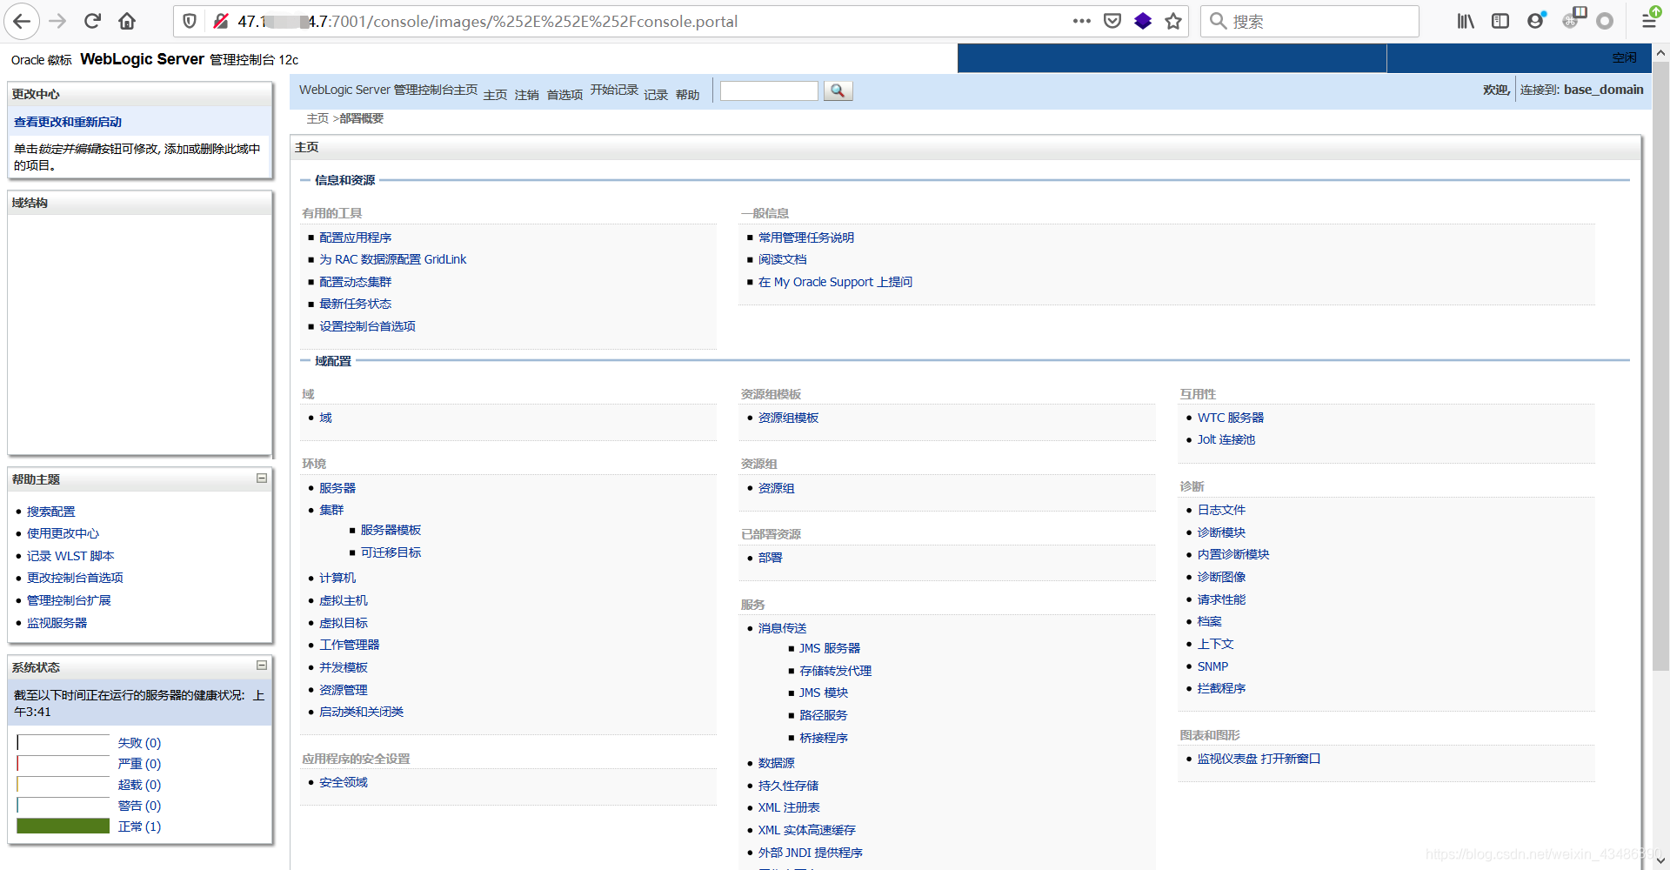Open XML 注册表 link
This screenshot has width=1670, height=870.
(789, 807)
